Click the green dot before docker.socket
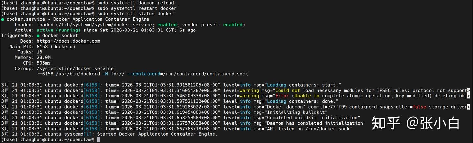473x143 pixels. pyautogui.click(x=38, y=36)
